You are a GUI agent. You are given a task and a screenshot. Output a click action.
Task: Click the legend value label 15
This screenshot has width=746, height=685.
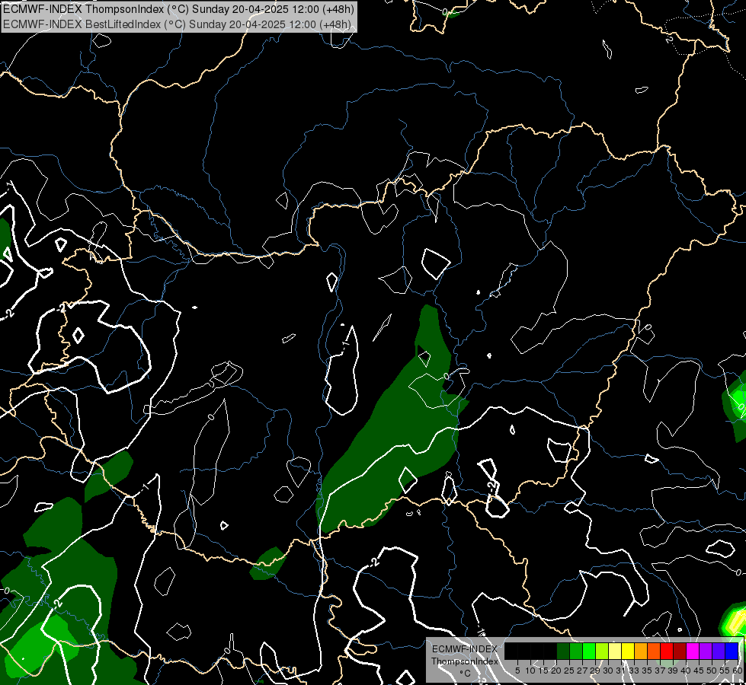pos(544,671)
